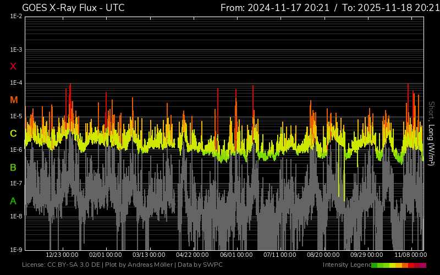
Task: Click the 06/01 00:00 time axis label
Action: 236,255
